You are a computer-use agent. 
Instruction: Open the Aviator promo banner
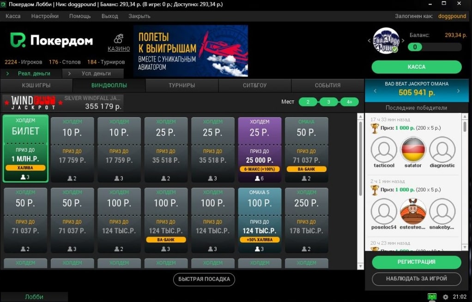tap(191, 51)
